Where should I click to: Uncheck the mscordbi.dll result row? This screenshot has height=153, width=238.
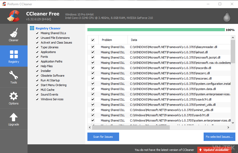[93, 68]
